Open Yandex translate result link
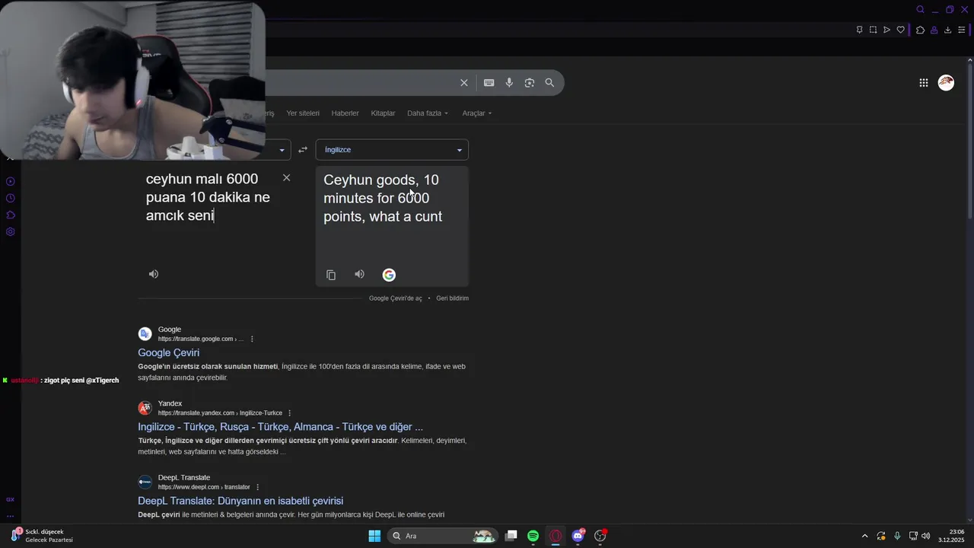Screen dimensions: 974x548 pyautogui.click(x=280, y=427)
